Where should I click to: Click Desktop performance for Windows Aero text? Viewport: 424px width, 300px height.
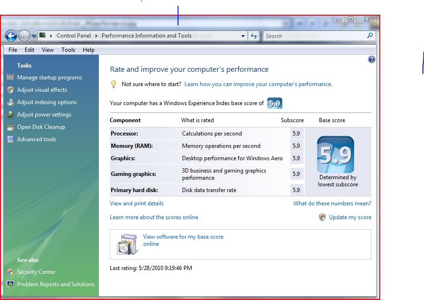(232, 158)
